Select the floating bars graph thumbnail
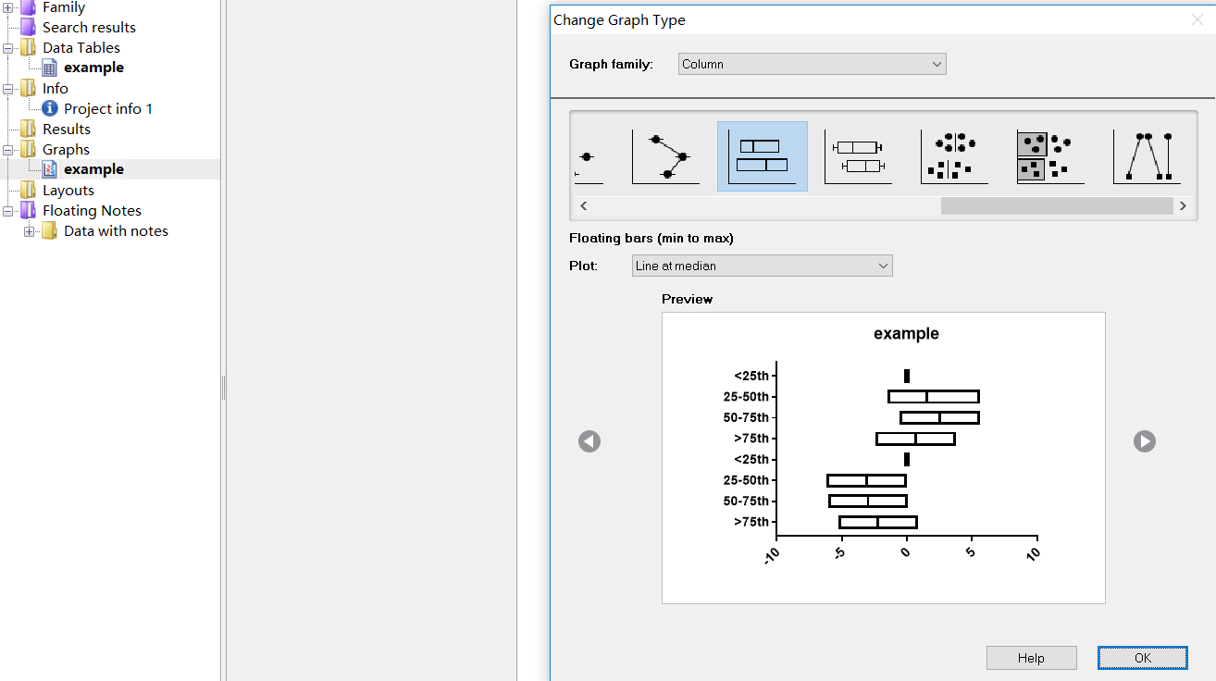The image size is (1216, 681). coord(762,156)
